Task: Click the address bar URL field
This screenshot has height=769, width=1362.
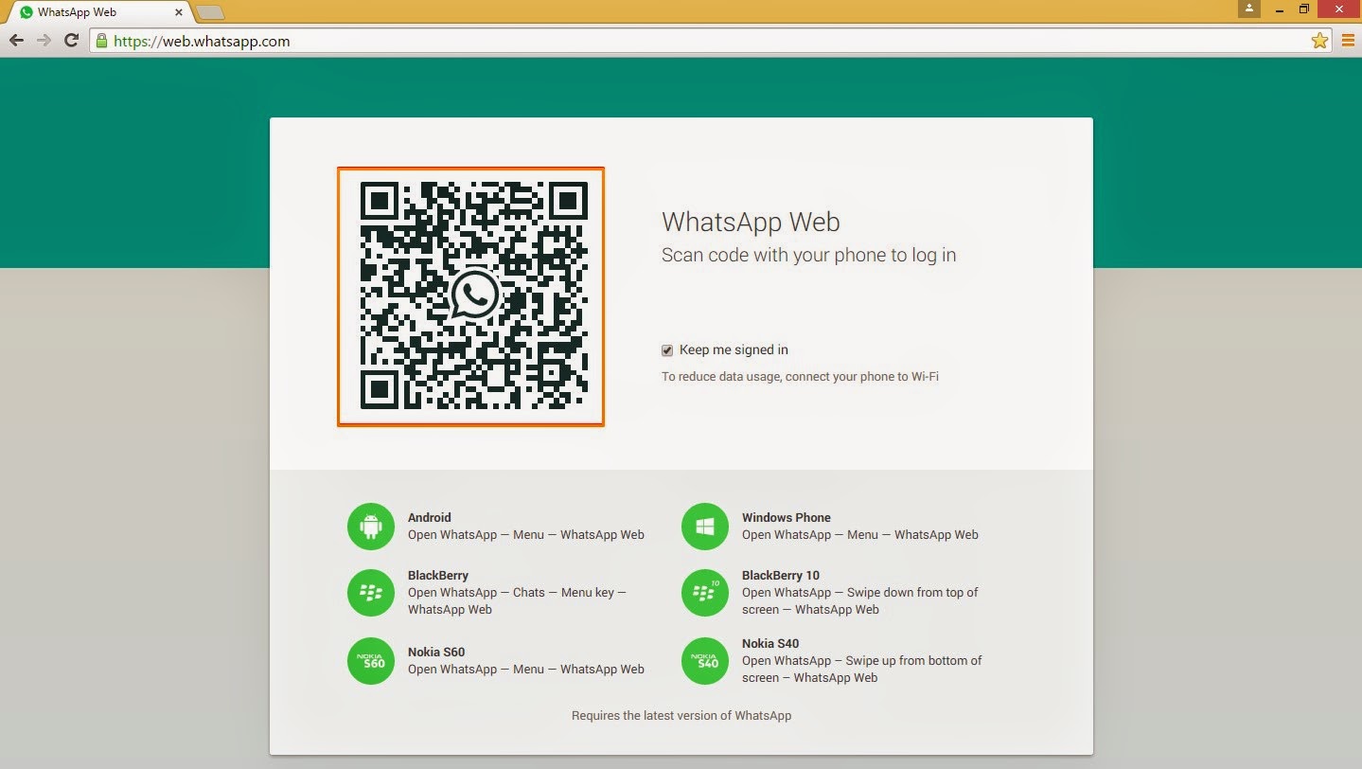Action: tap(710, 41)
